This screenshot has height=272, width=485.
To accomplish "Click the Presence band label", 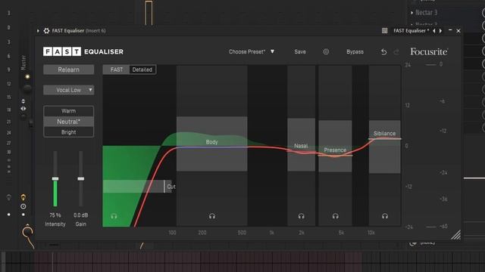I will 335,150.
